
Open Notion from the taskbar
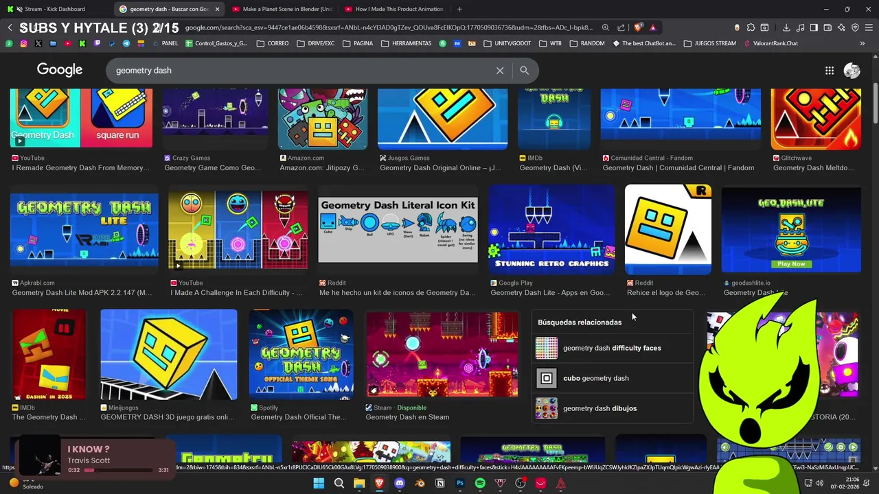coord(440,483)
